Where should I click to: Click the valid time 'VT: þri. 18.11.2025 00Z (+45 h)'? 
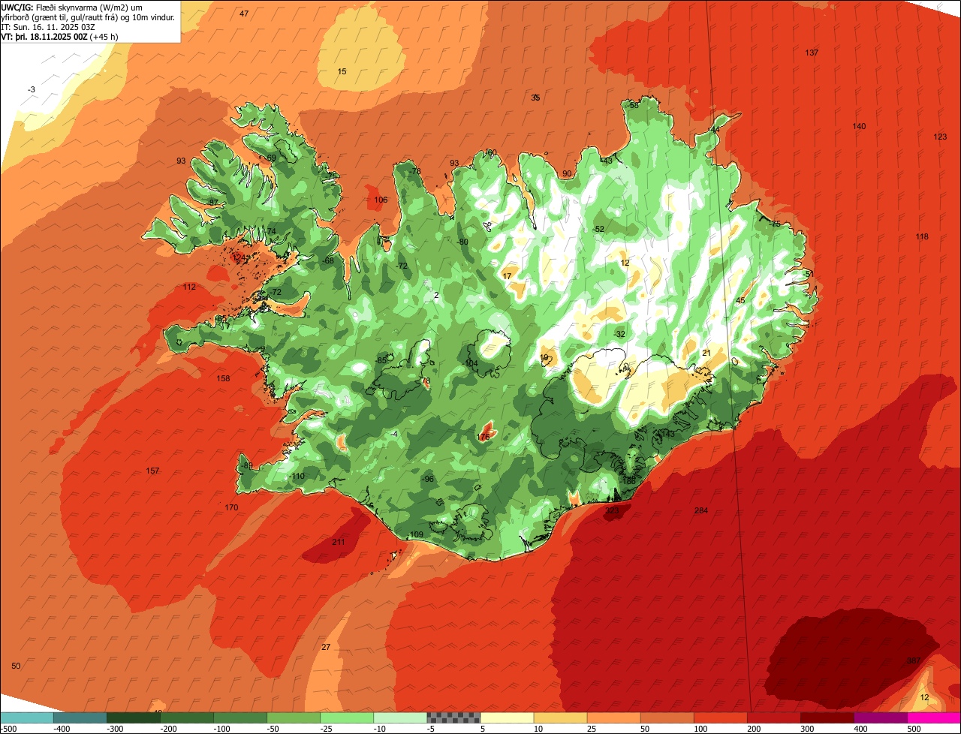[x=59, y=36]
